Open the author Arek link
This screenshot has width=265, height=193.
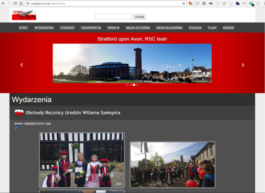point(48,123)
